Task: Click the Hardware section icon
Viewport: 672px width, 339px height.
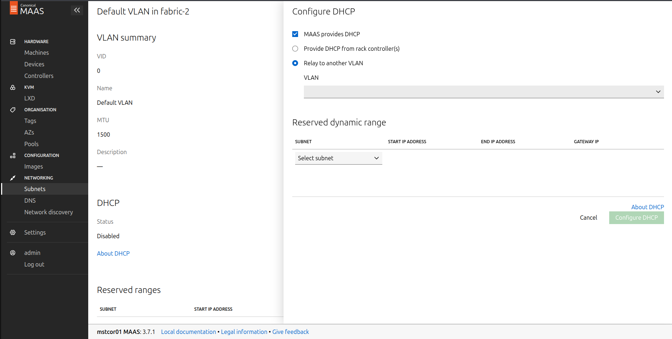Action: [x=13, y=42]
